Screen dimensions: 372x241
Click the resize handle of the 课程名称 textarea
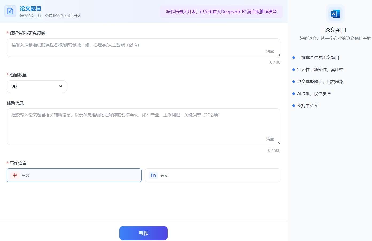point(278,55)
